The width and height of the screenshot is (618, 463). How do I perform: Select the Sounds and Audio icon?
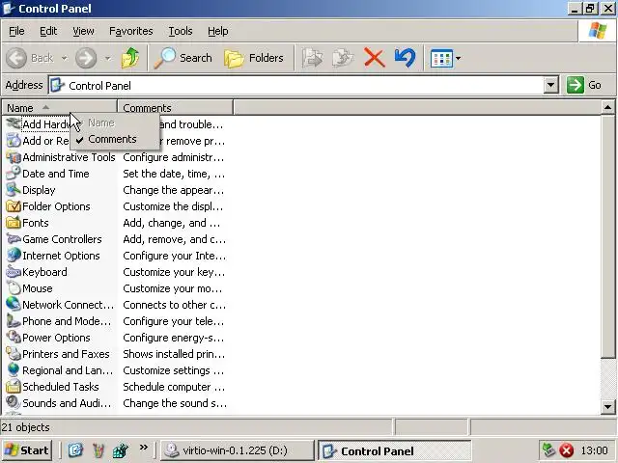13,403
